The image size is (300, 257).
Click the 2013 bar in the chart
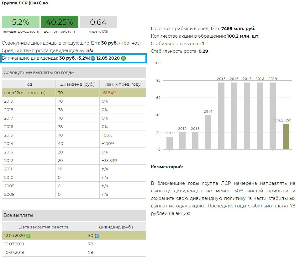click(195, 141)
